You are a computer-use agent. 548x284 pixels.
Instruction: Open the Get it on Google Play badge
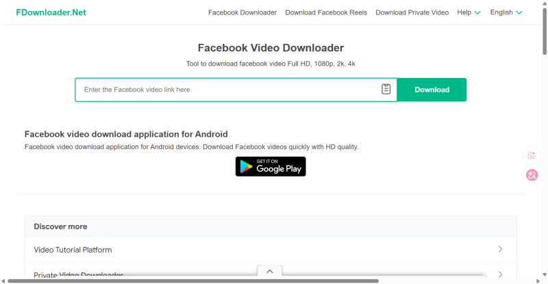271,166
